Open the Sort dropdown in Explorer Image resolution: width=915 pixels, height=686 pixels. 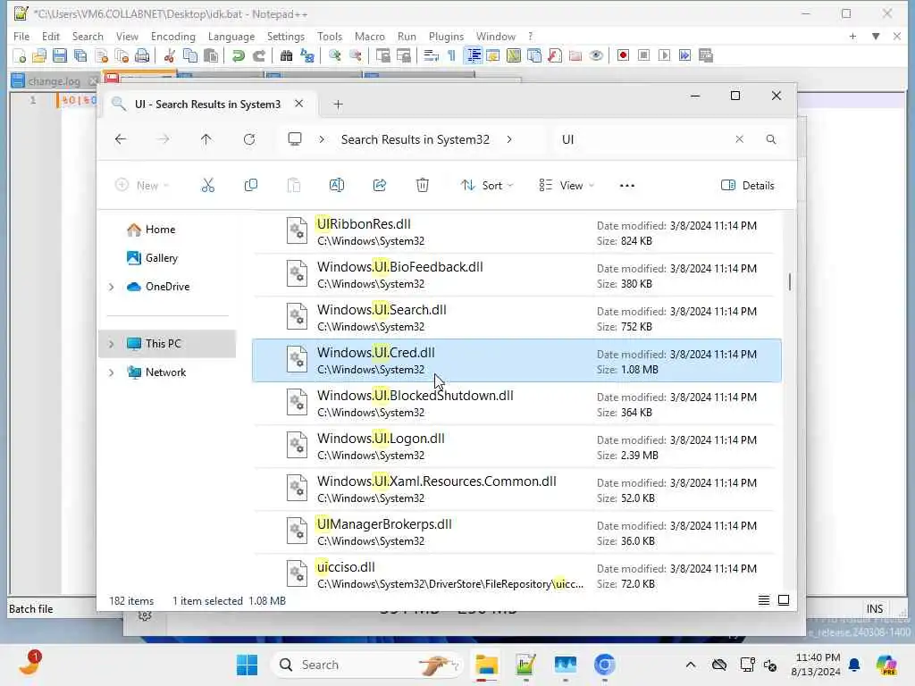point(487,186)
